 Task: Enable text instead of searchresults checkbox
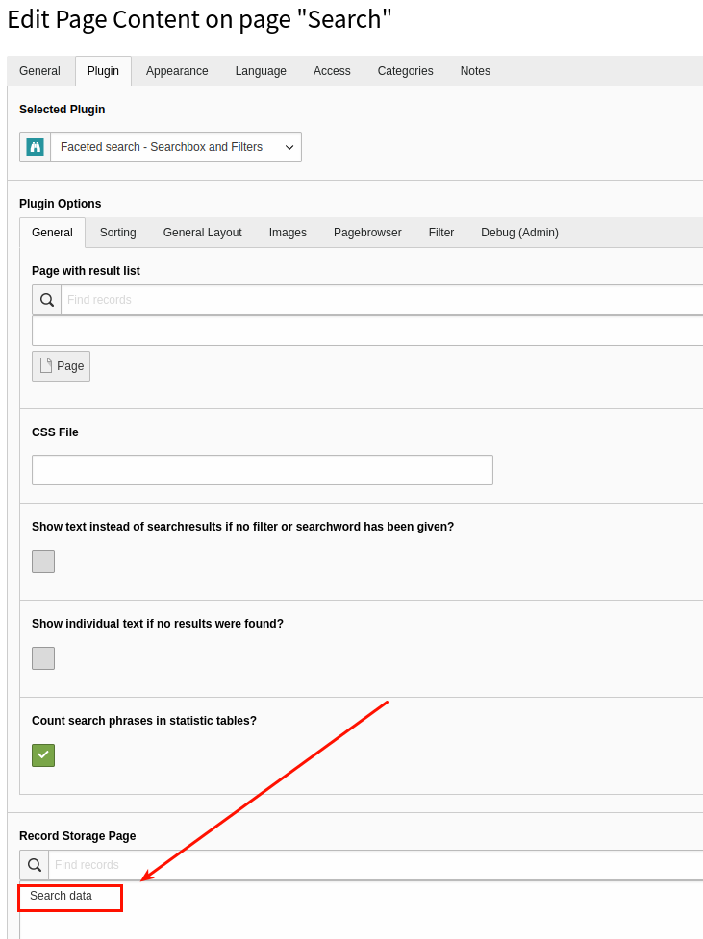[42, 560]
